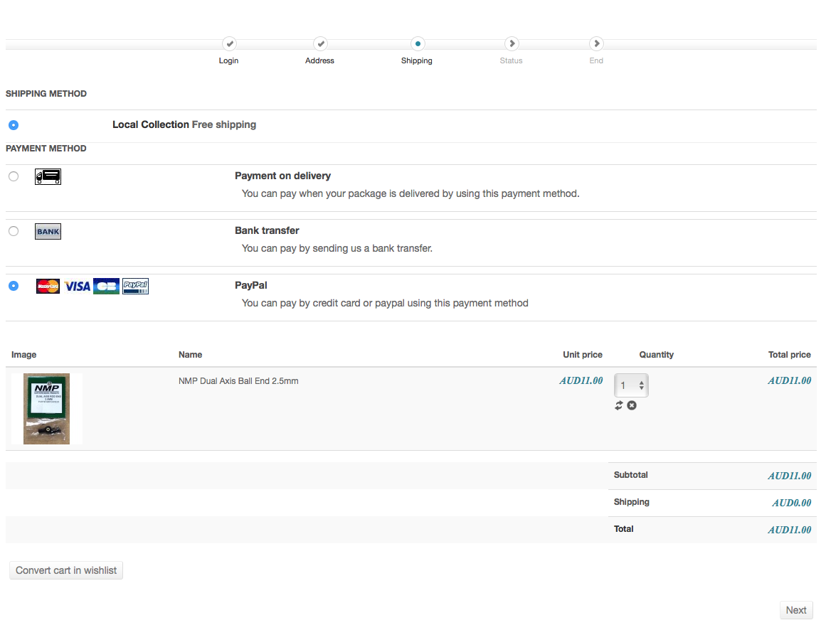Click the End step marker
826x630 pixels.
[x=596, y=44]
